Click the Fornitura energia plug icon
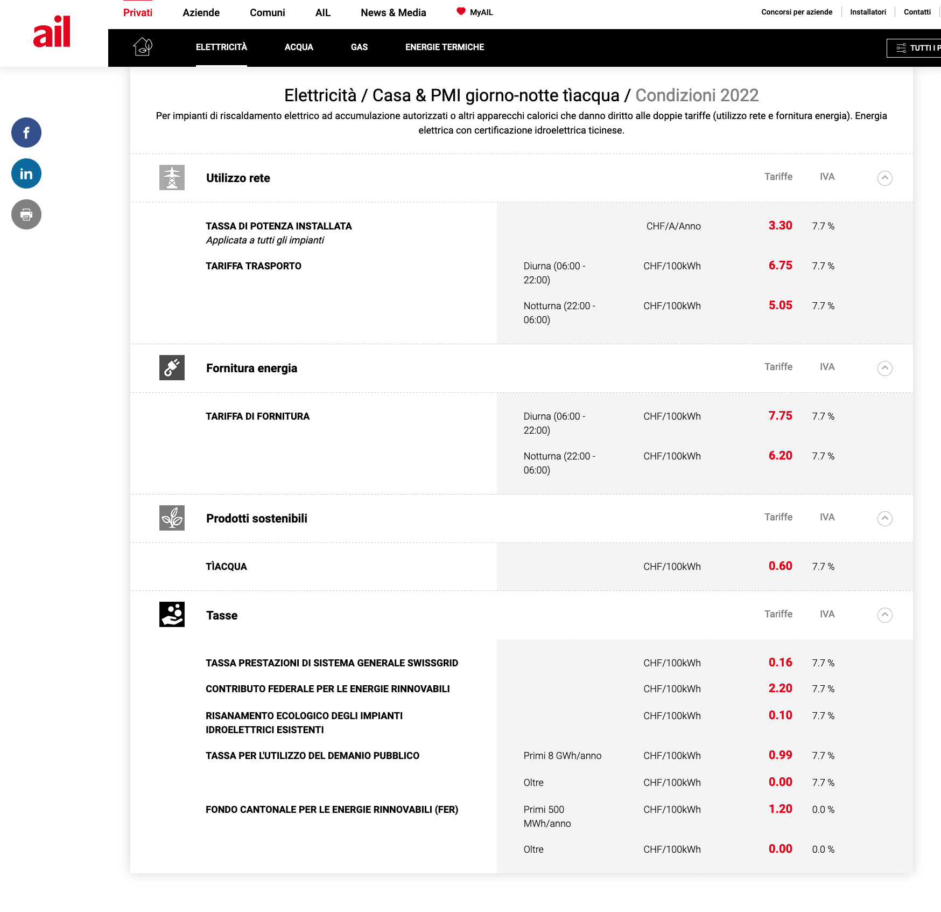This screenshot has height=912, width=941. coord(172,368)
